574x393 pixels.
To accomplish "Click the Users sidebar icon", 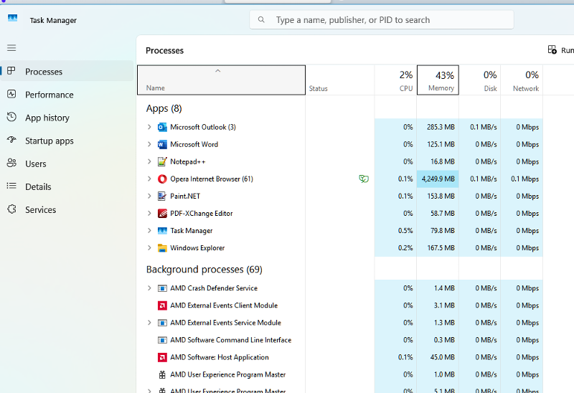I will coord(11,164).
